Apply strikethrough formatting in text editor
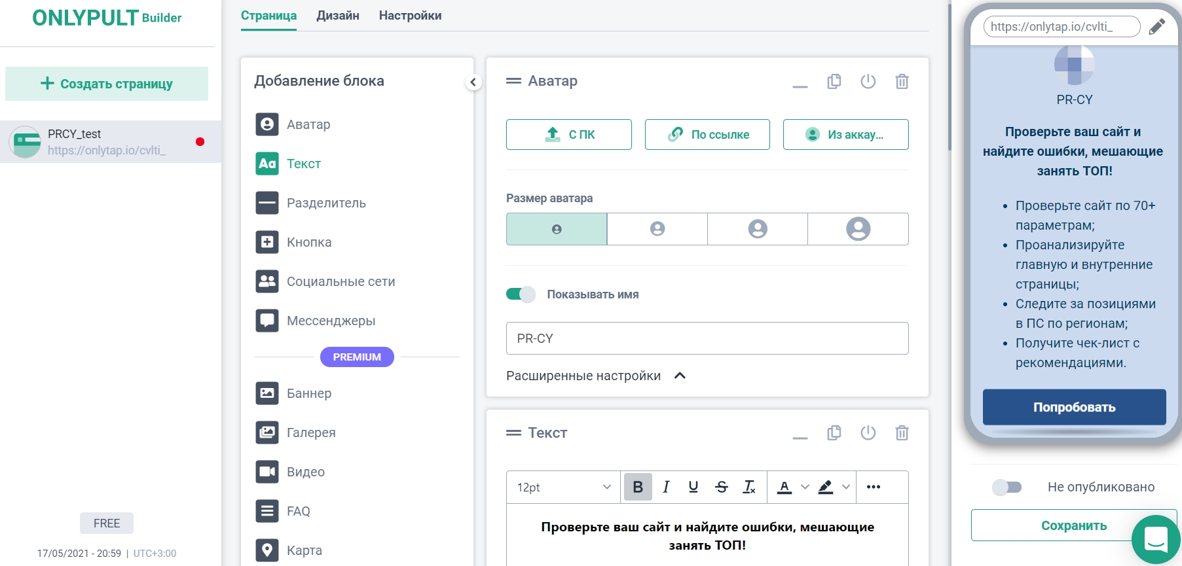1182x566 pixels. [722, 487]
